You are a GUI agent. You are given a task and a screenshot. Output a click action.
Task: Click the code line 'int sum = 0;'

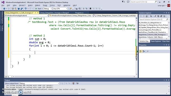[37, 39]
